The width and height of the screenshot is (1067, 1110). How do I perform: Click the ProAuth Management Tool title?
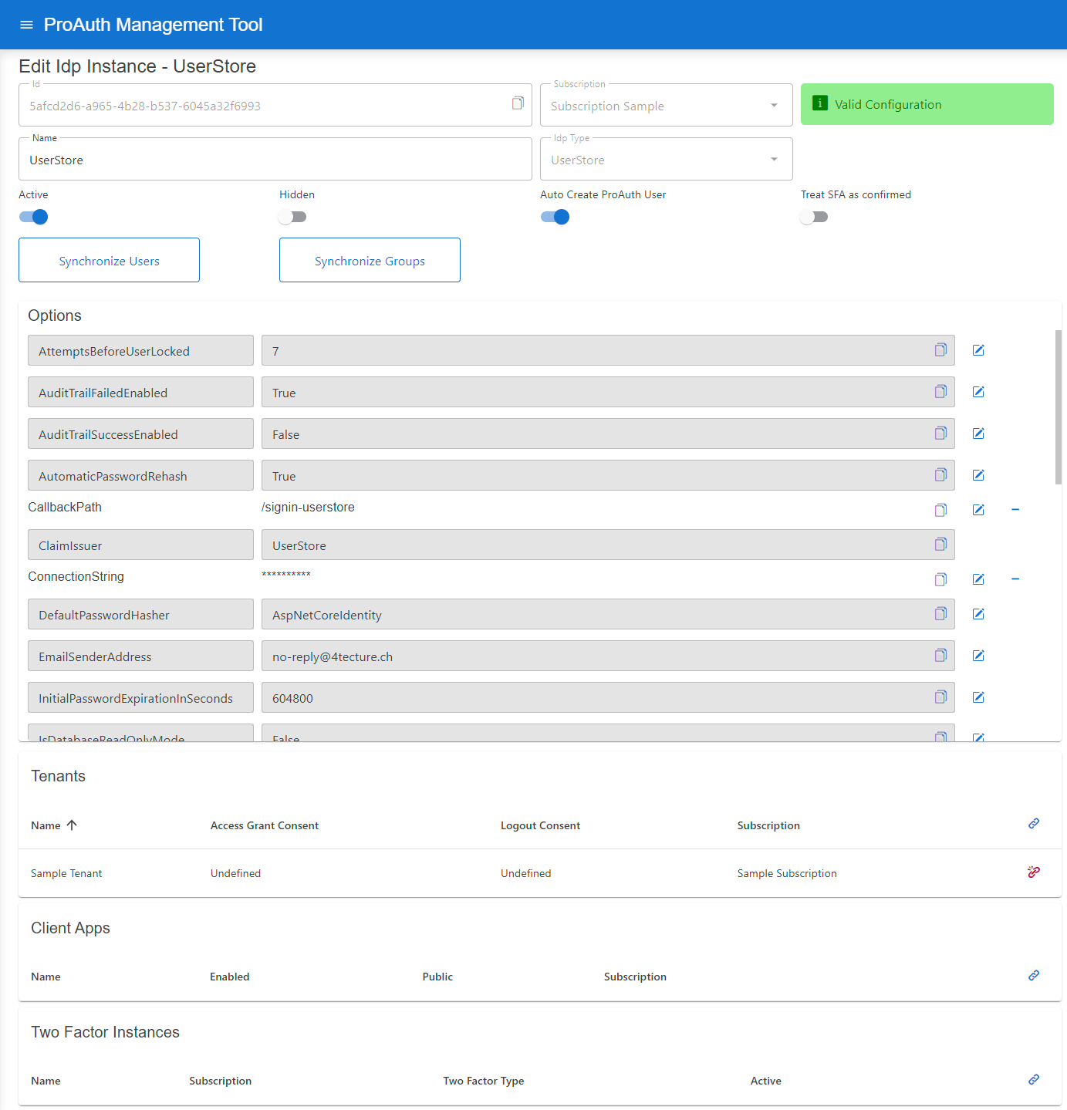point(153,25)
